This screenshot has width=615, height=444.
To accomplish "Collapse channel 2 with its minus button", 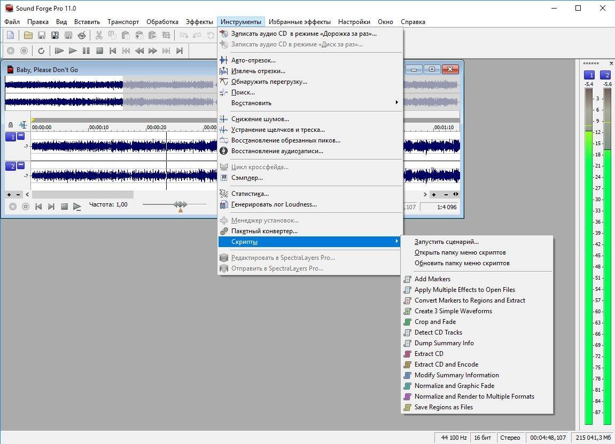I will pos(21,165).
